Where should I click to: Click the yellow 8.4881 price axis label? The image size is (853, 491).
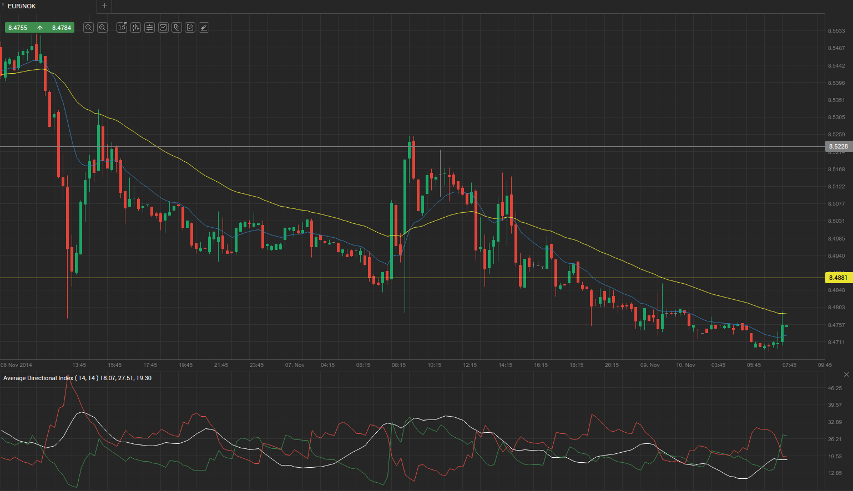838,278
